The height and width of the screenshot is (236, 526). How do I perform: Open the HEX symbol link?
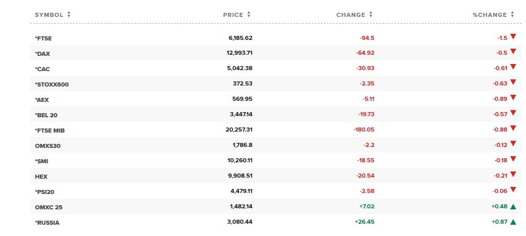click(x=41, y=177)
